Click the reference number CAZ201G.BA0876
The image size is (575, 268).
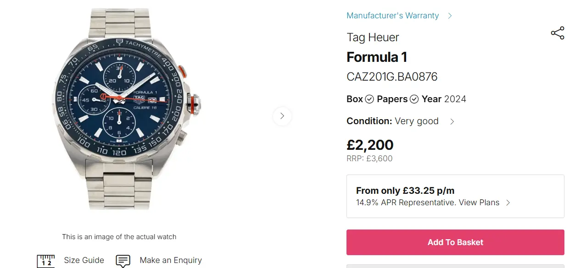392,77
